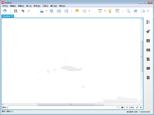Open the notes panel in sidebar

click(x=148, y=59)
